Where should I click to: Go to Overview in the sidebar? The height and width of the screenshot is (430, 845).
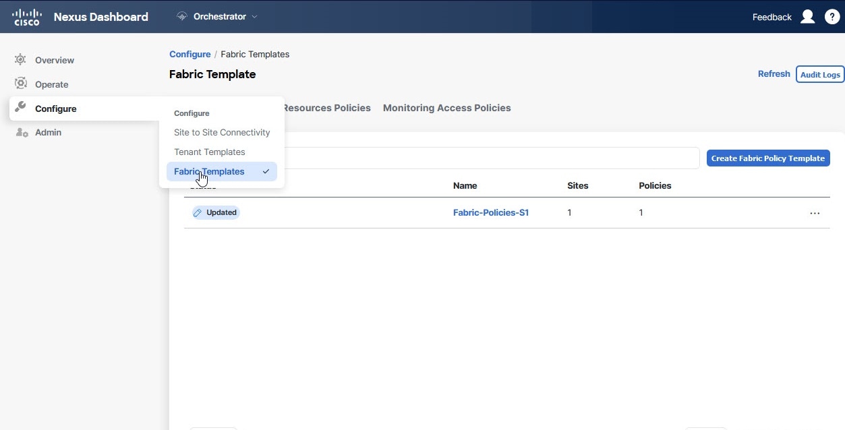click(55, 60)
